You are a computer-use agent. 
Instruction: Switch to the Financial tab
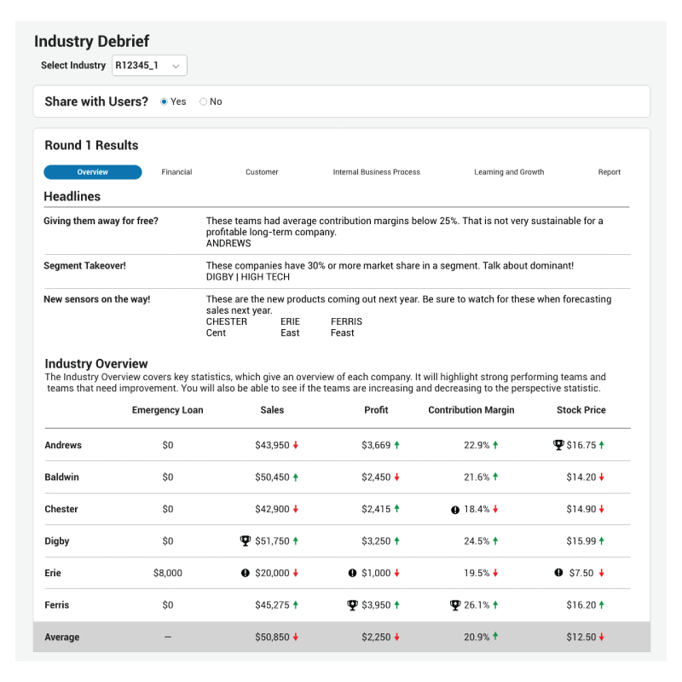point(176,171)
